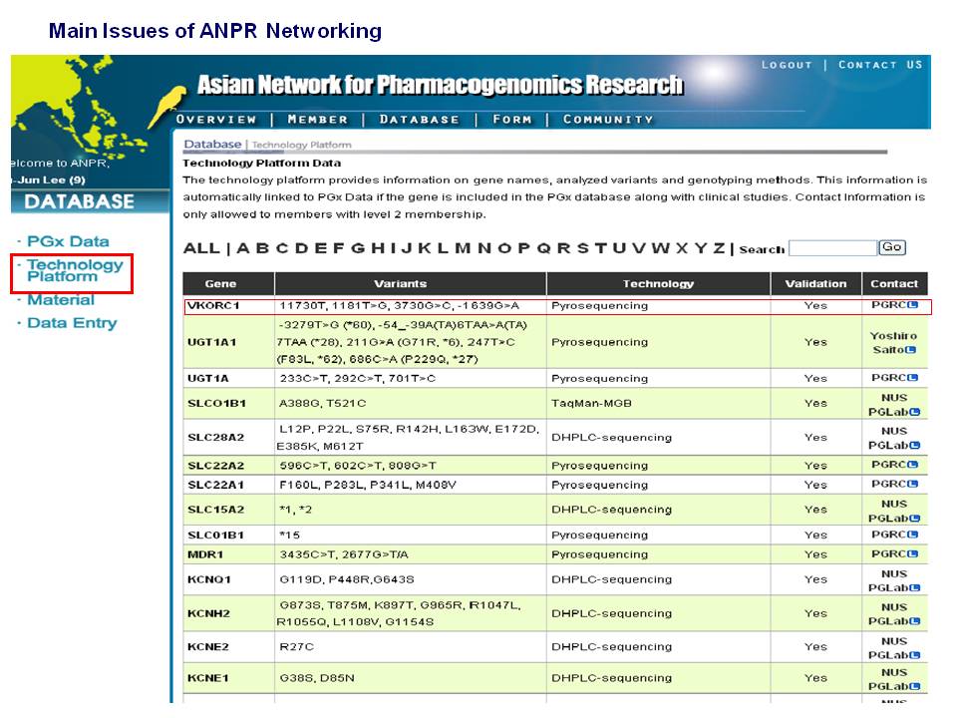Click the Contact column header
Screen dimensions: 957x718
(x=894, y=284)
